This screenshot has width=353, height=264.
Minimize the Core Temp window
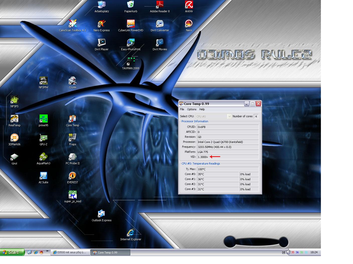tap(247, 104)
